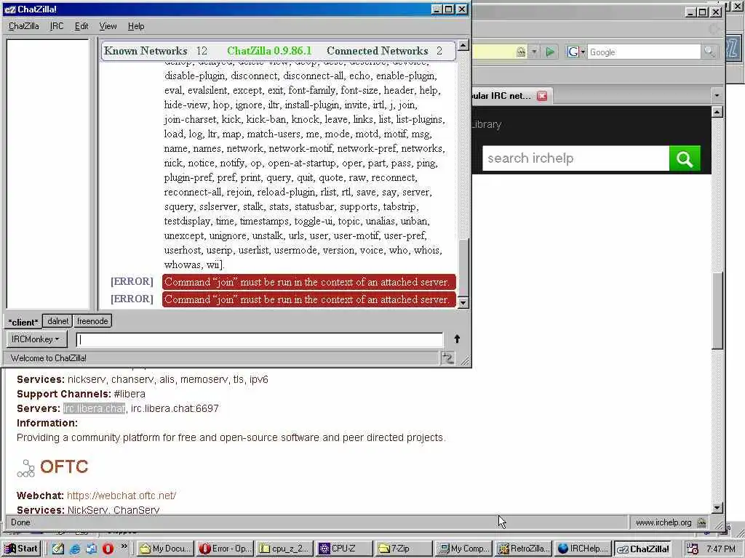Click the Known Networks header label
Viewport: 745px width, 558px height.
146,51
